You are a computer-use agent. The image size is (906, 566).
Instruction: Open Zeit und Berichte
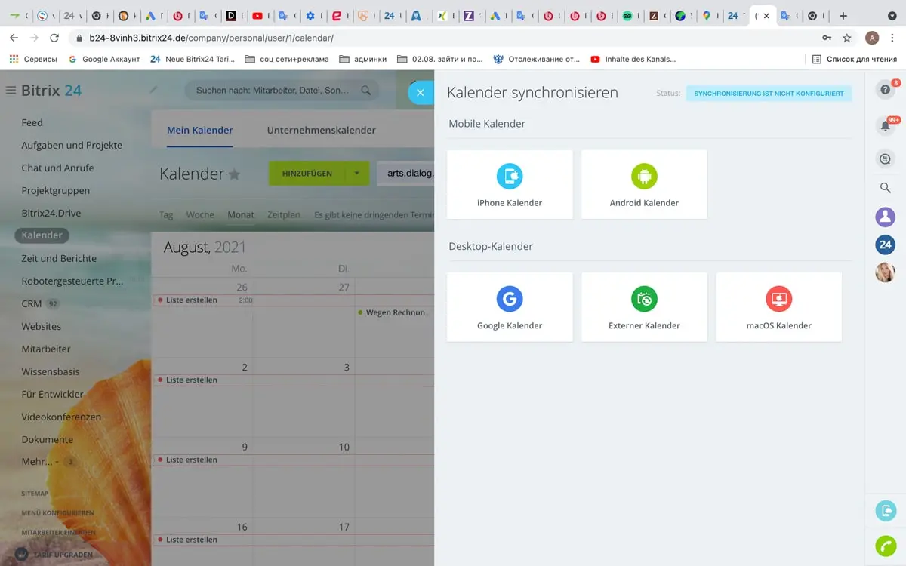59,258
